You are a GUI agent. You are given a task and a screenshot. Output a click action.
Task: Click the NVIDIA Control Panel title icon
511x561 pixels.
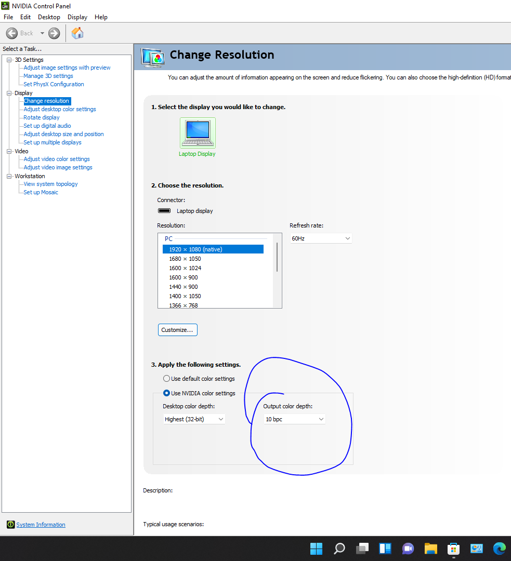[x=5, y=6]
